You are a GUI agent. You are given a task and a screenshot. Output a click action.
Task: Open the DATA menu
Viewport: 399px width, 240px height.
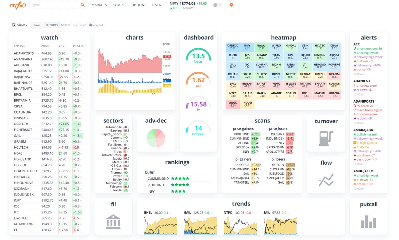tap(157, 5)
